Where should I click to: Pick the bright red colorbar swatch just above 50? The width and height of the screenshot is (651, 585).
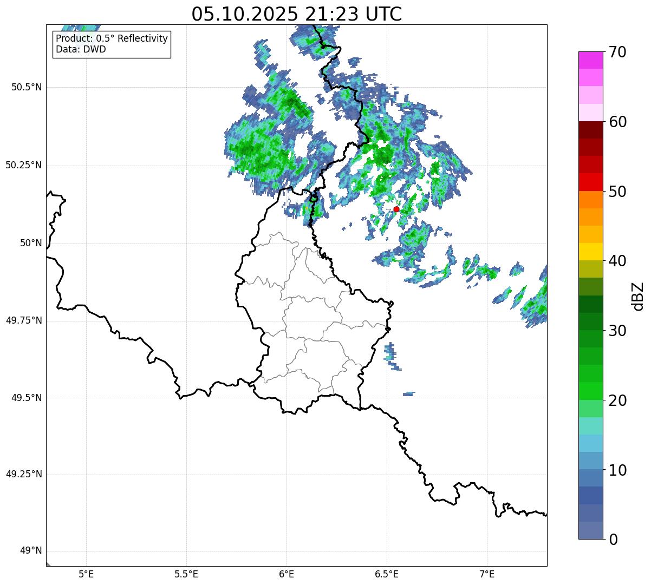coord(591,182)
